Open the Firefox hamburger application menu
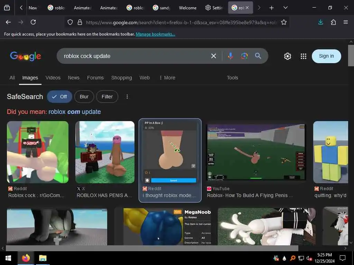 click(346, 22)
